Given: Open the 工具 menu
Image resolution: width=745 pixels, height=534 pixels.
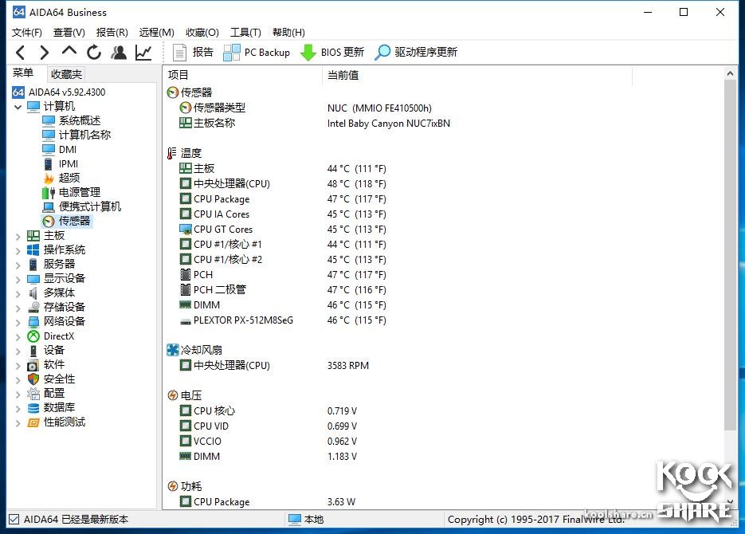Looking at the screenshot, I should (245, 32).
